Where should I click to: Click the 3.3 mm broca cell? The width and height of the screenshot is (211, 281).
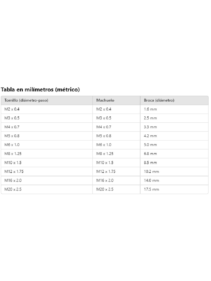150,127
